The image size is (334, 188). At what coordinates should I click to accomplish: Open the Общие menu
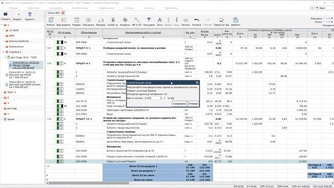[x=13, y=8]
